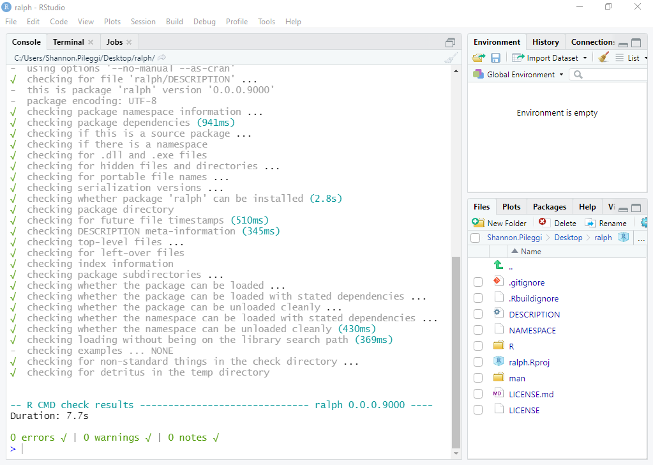Switch to the Connections tab
The image size is (653, 465).
592,42
